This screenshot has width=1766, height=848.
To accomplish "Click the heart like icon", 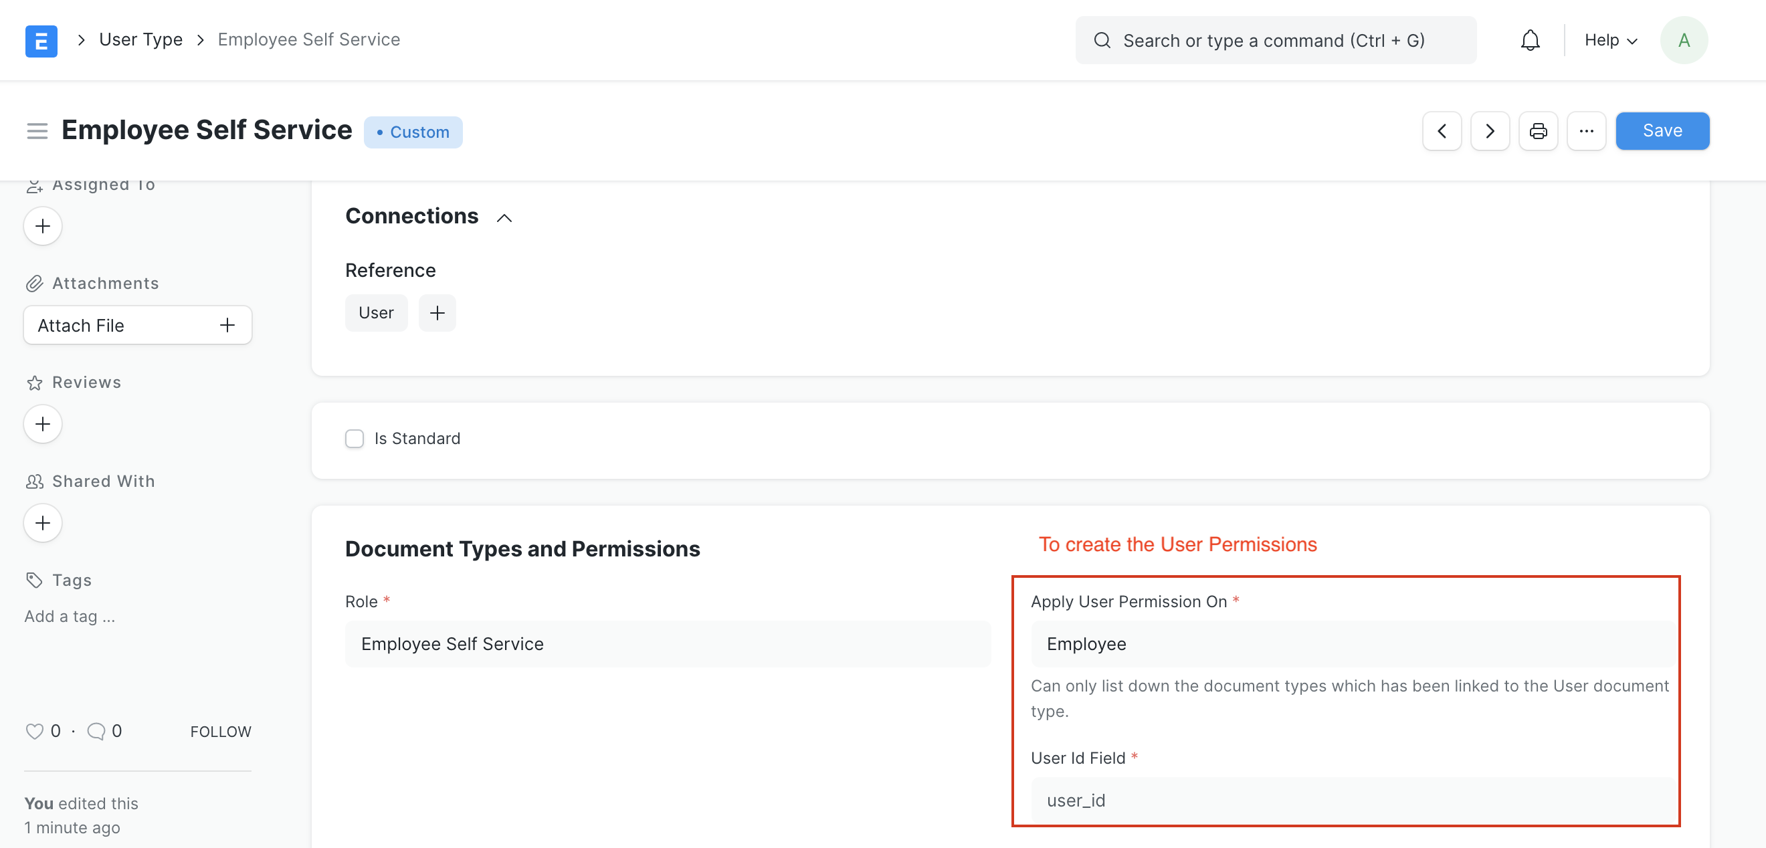I will coord(35,731).
